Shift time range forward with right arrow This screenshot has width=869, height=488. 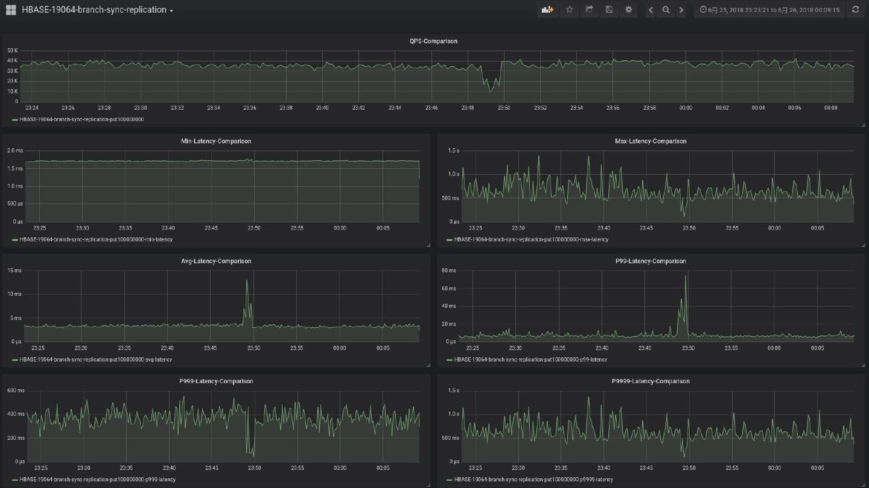[681, 10]
